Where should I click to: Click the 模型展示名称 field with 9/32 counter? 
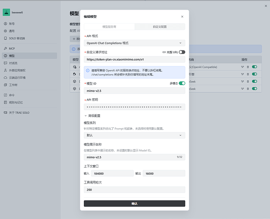134,157
